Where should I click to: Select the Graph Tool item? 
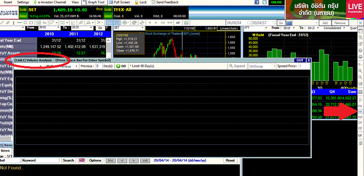[94, 2]
